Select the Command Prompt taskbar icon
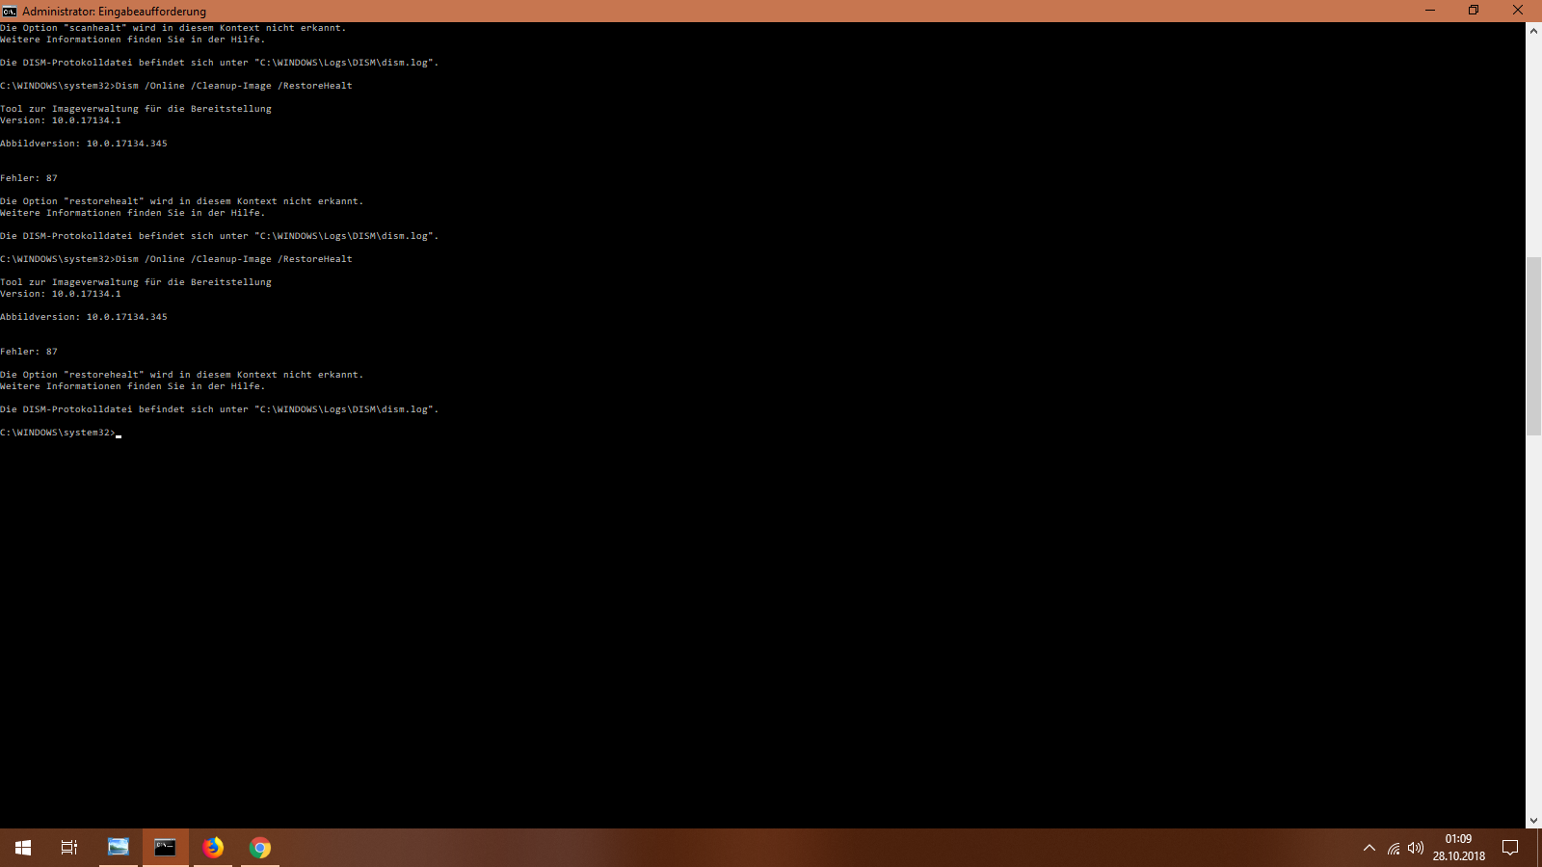Screen dimensions: 1542x867 [166, 848]
